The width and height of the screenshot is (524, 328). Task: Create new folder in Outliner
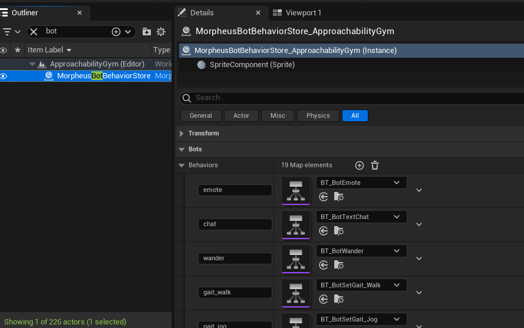[x=146, y=32]
